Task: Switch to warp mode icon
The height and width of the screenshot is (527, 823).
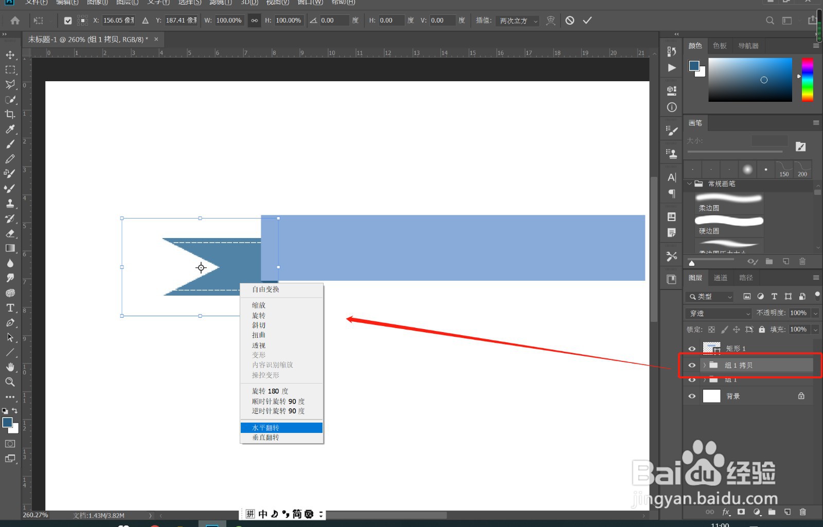Action: (x=550, y=21)
